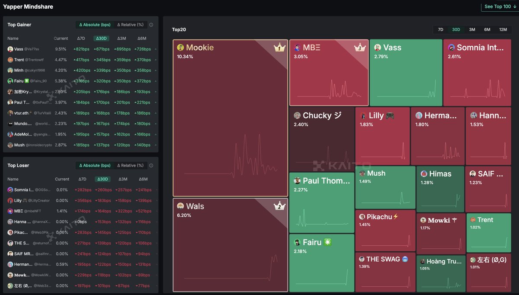Click THE SWAG avatar in the treemap
The width and height of the screenshot is (519, 295).
362,259
